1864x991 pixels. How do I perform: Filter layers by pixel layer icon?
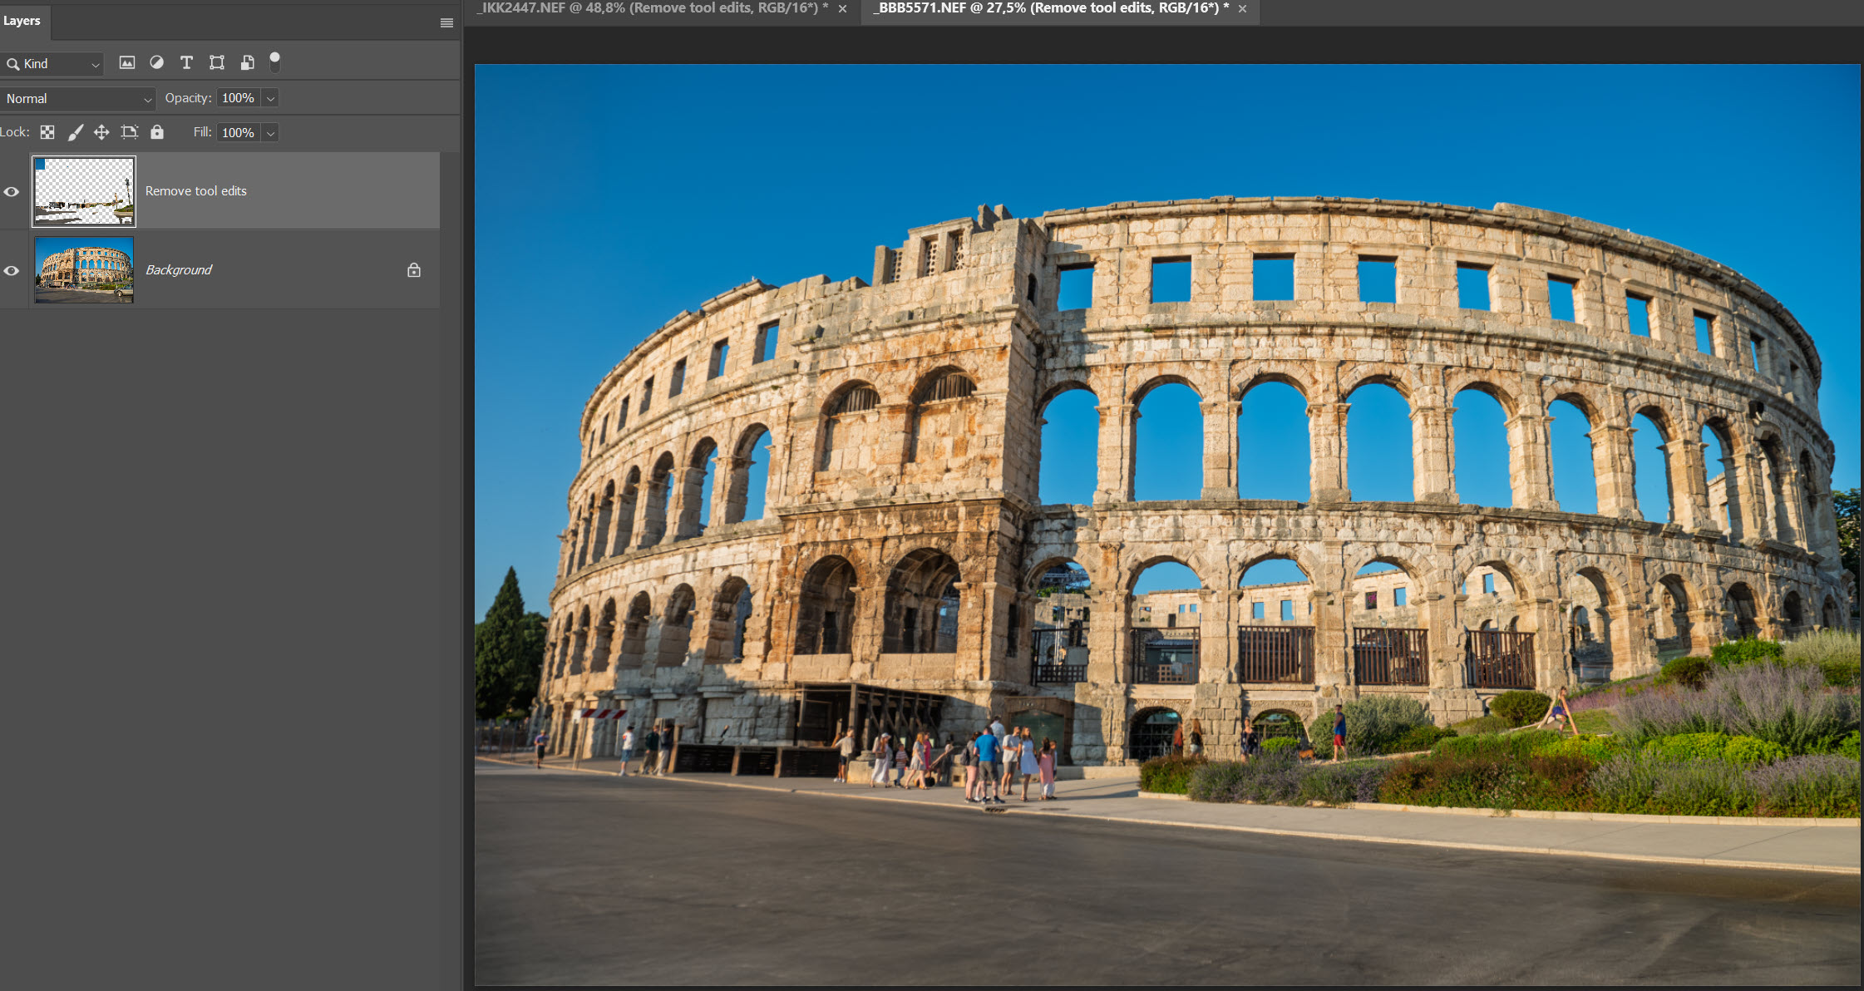point(127,62)
